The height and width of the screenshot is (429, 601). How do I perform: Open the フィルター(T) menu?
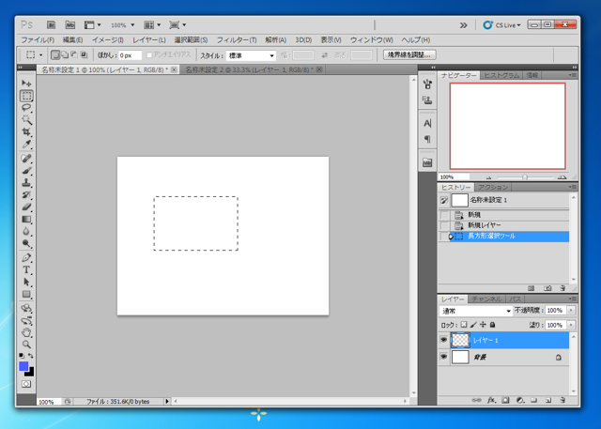[236, 40]
